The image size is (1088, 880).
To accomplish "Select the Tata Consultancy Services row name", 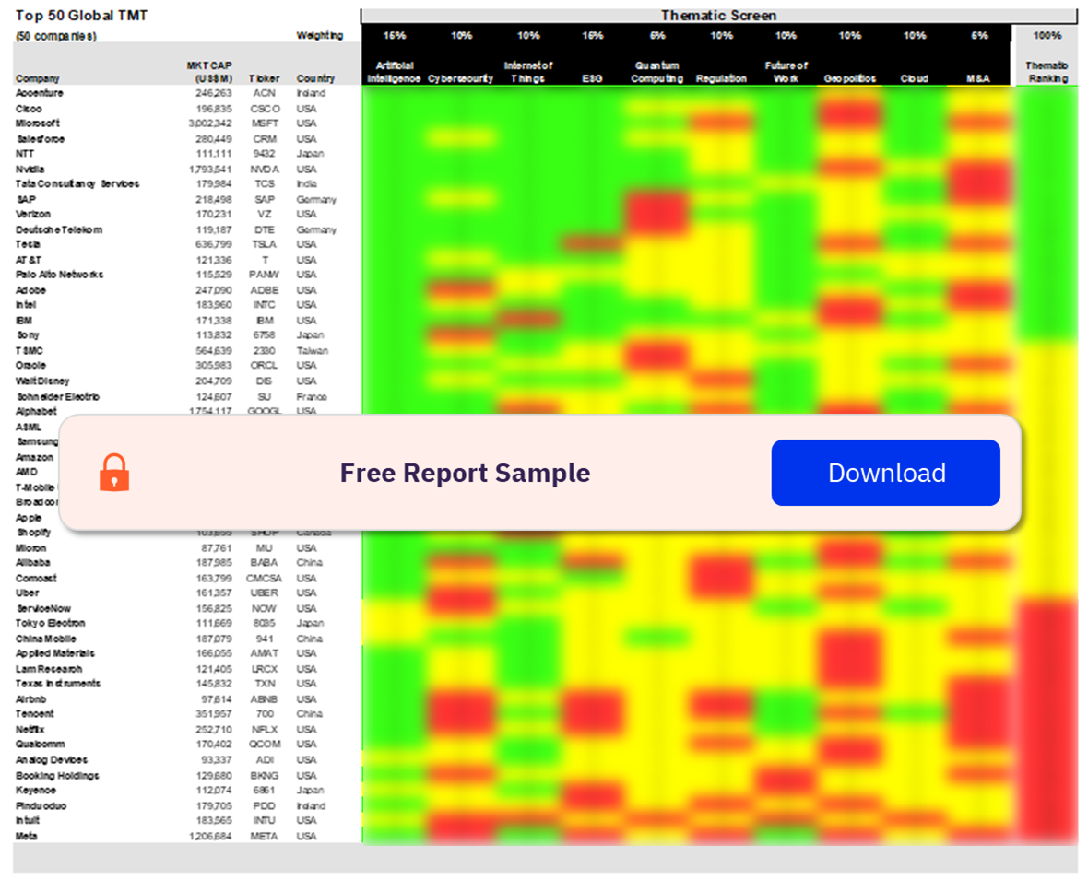I will pyautogui.click(x=77, y=183).
